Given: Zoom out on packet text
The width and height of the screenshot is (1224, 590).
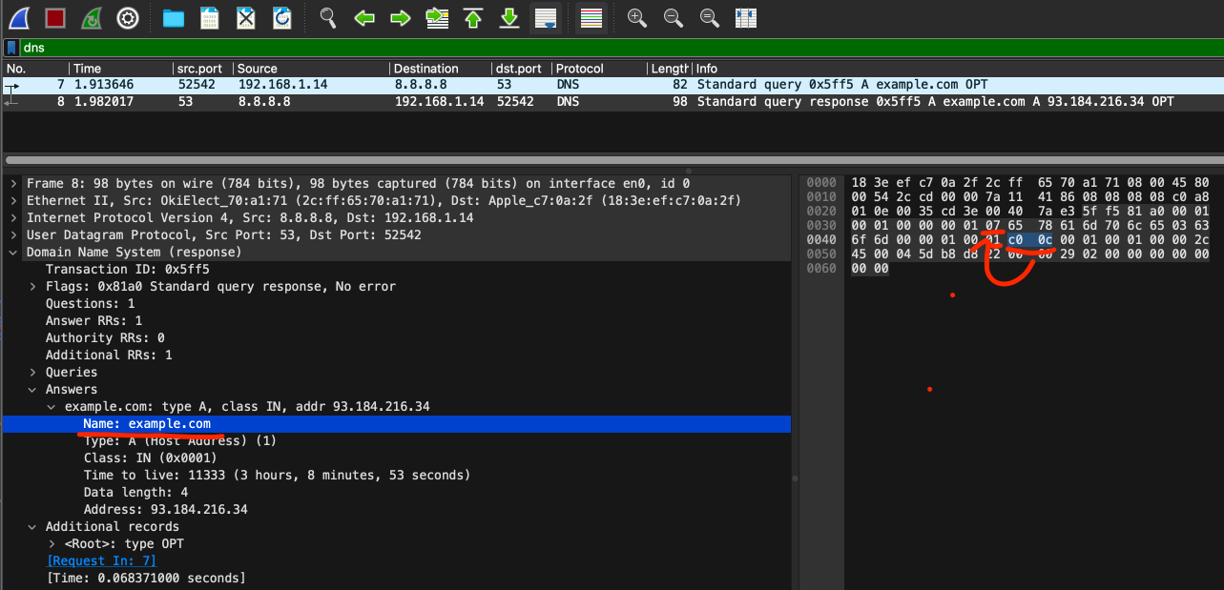Looking at the screenshot, I should click(x=674, y=17).
